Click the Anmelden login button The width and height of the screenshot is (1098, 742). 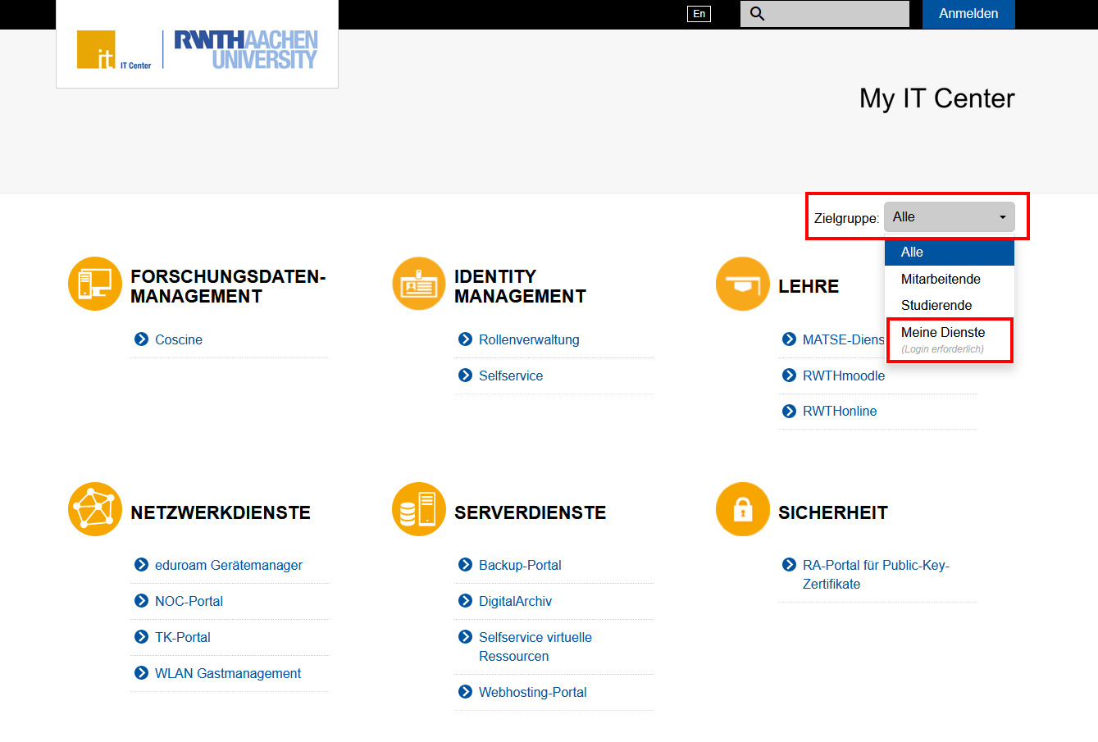968,14
